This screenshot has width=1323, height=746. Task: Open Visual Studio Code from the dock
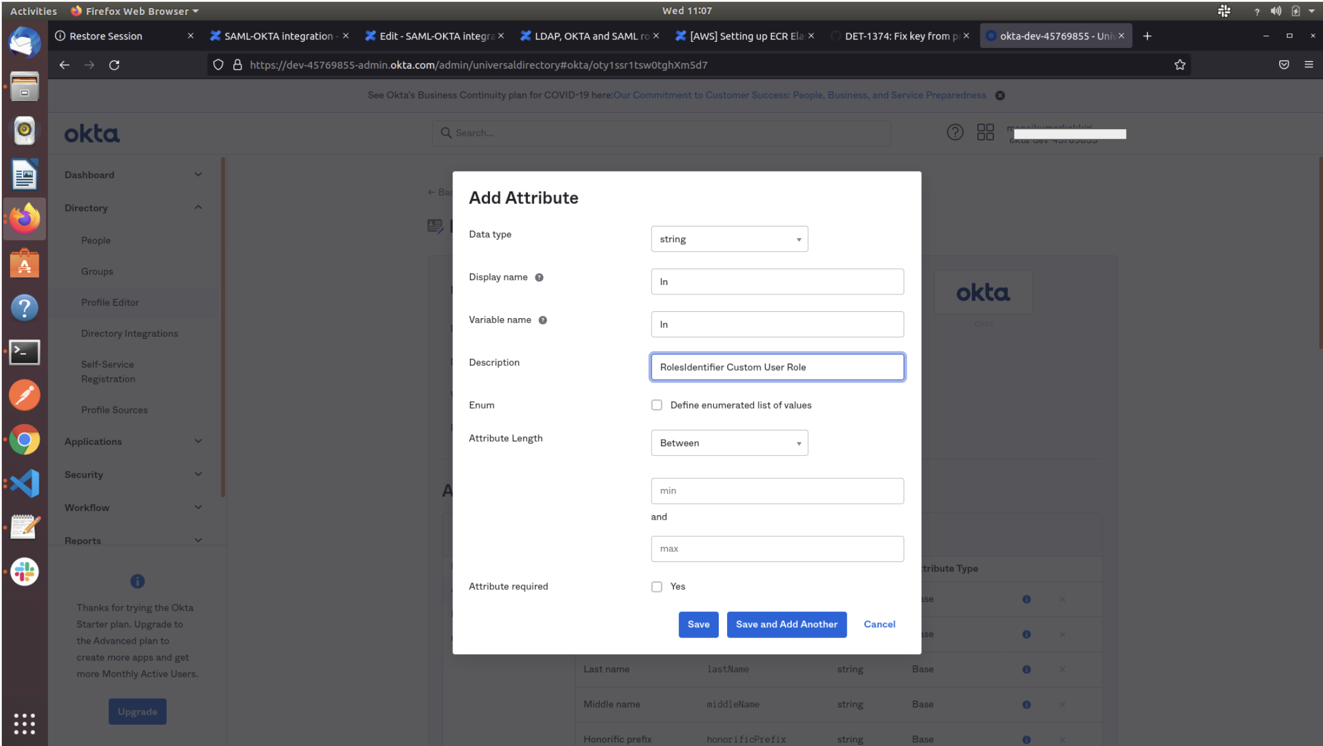[x=24, y=483]
